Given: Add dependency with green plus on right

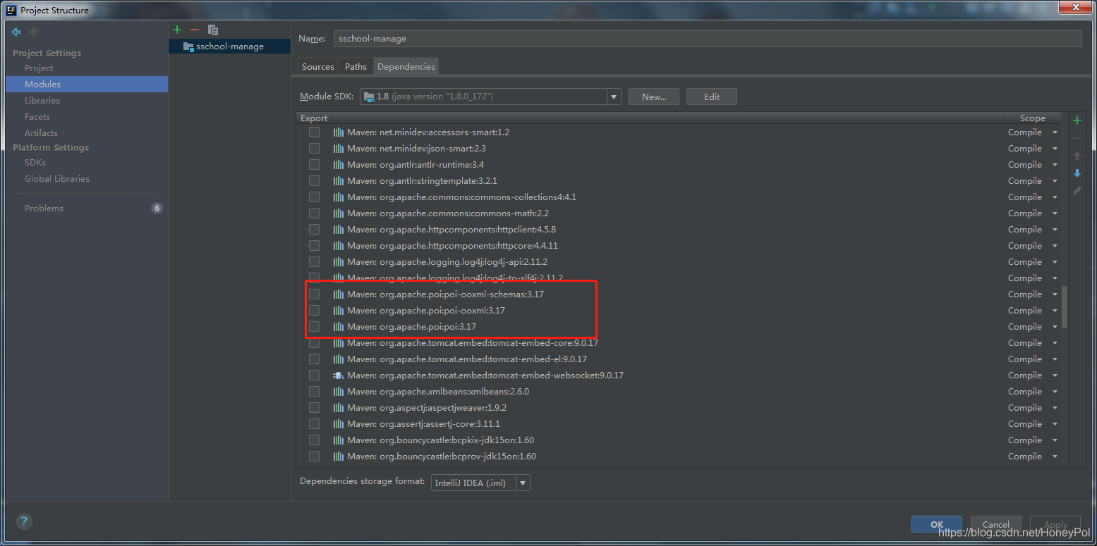Looking at the screenshot, I should (x=1077, y=121).
